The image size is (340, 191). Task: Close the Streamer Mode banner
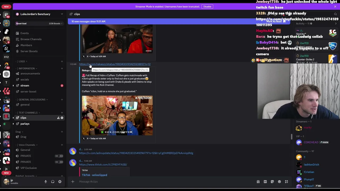pyautogui.click(x=335, y=7)
